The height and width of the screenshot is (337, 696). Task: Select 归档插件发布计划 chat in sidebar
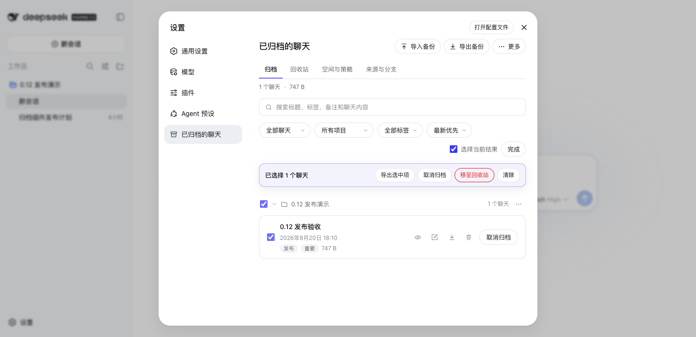[x=66, y=117]
